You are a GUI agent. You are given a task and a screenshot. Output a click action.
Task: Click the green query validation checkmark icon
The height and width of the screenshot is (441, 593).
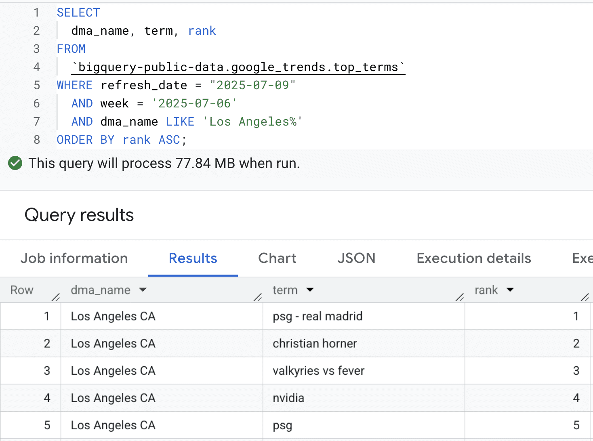(15, 164)
